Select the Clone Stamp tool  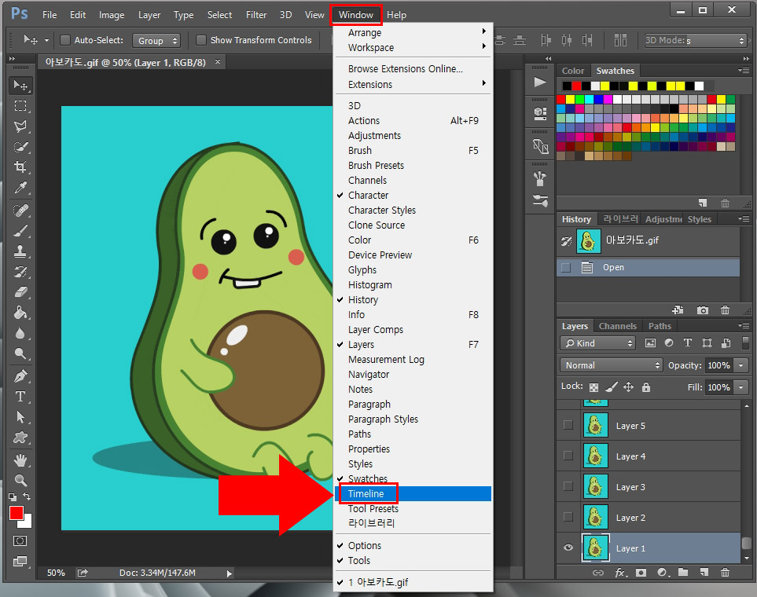pos(20,251)
